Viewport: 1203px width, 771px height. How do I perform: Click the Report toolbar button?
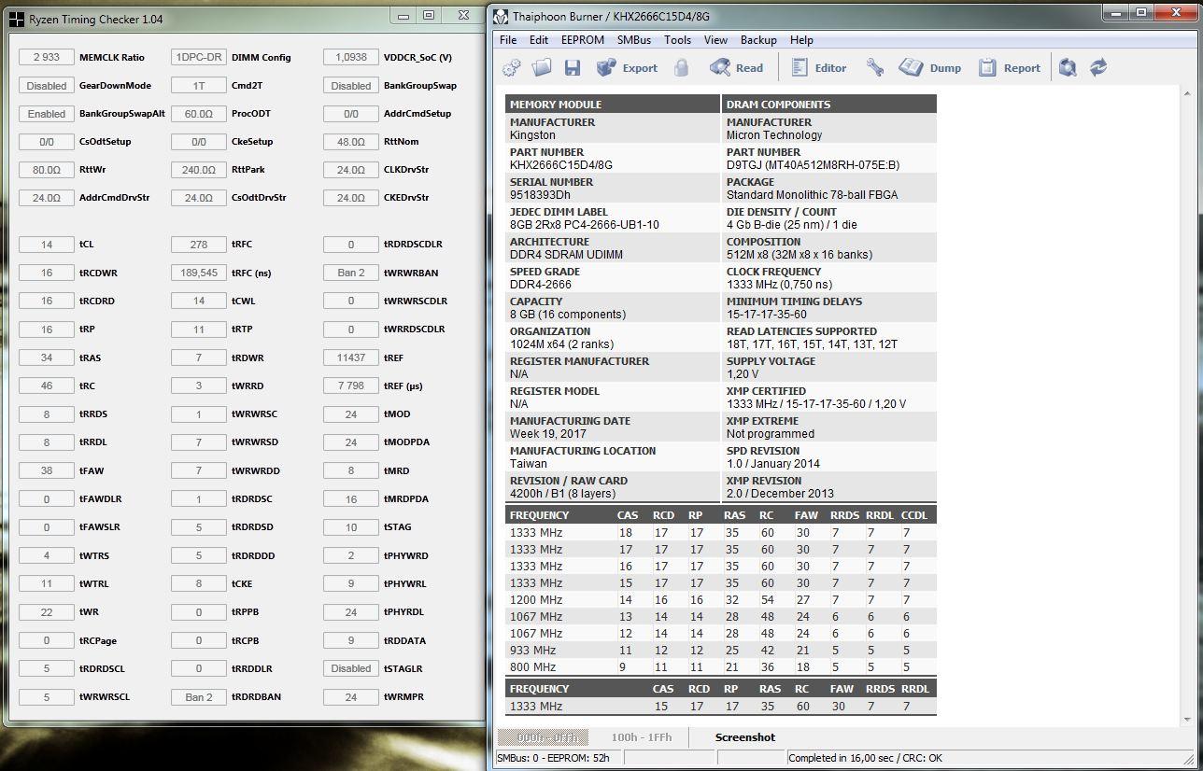(x=1010, y=67)
